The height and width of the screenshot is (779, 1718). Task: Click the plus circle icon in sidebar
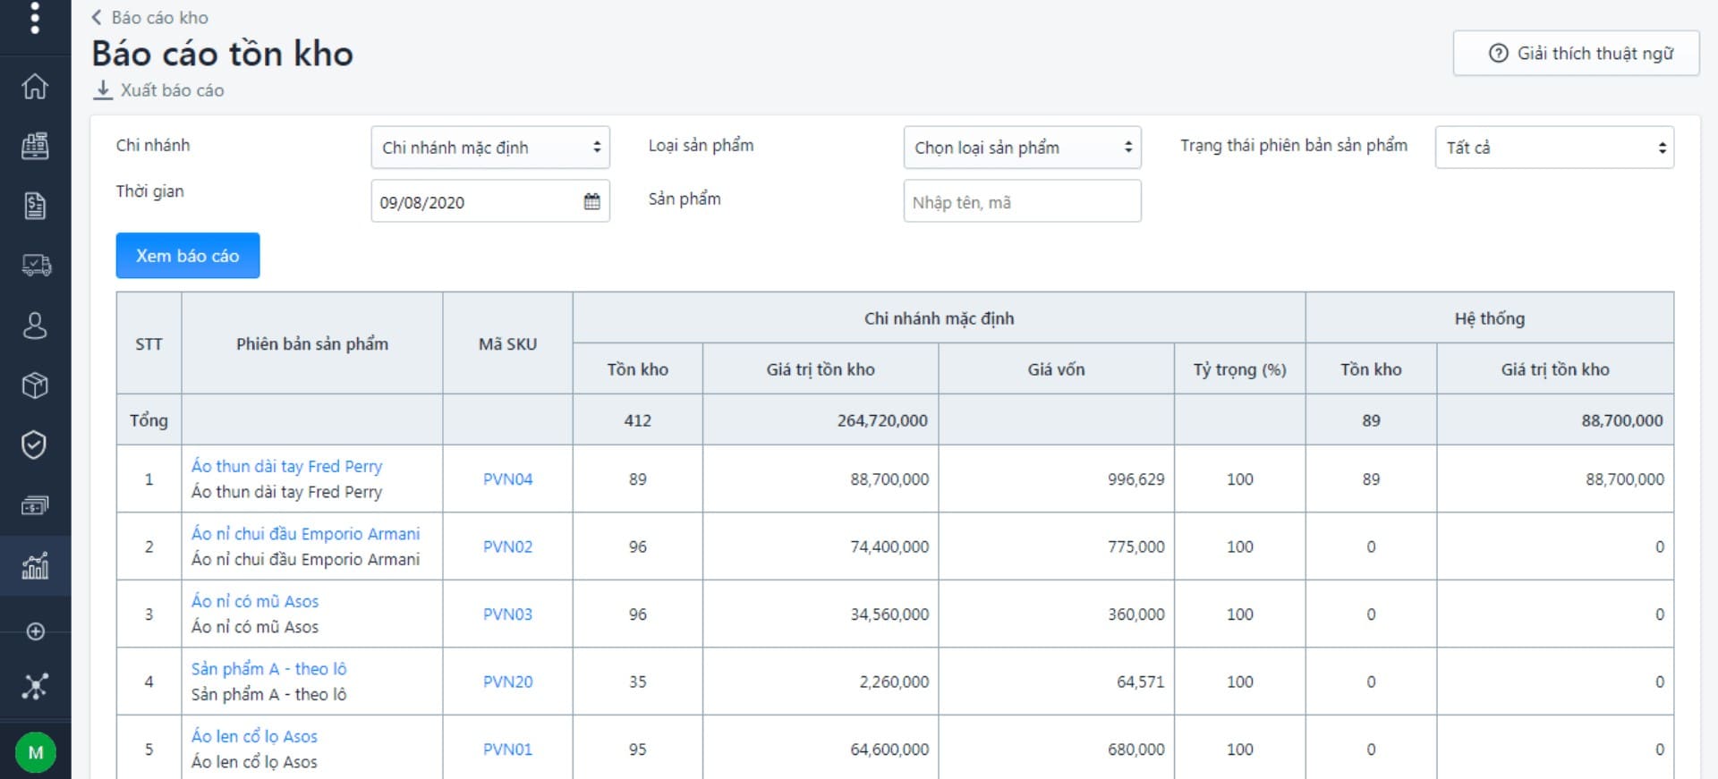[36, 631]
